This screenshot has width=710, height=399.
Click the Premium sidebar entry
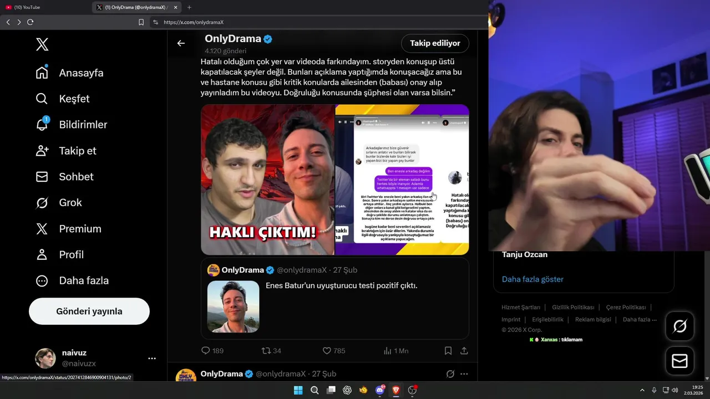coord(69,229)
